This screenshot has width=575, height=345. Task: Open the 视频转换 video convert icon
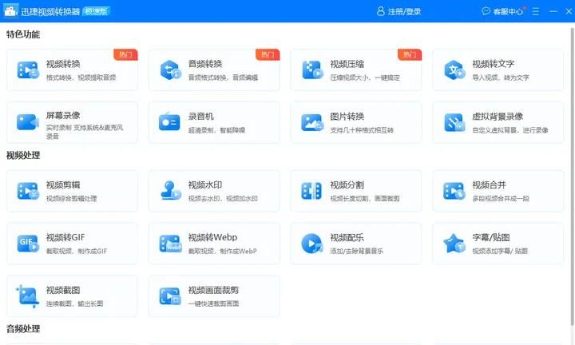[x=28, y=69]
